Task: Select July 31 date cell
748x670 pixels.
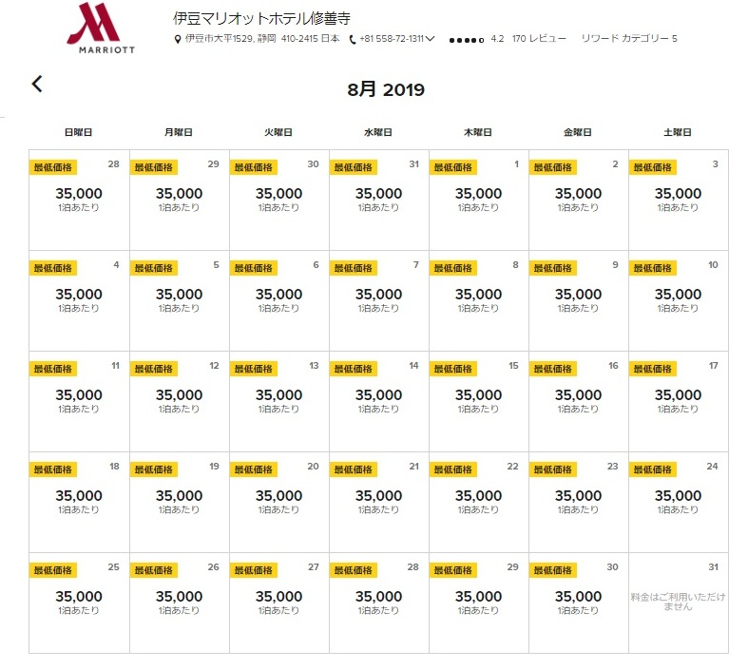Action: point(379,200)
